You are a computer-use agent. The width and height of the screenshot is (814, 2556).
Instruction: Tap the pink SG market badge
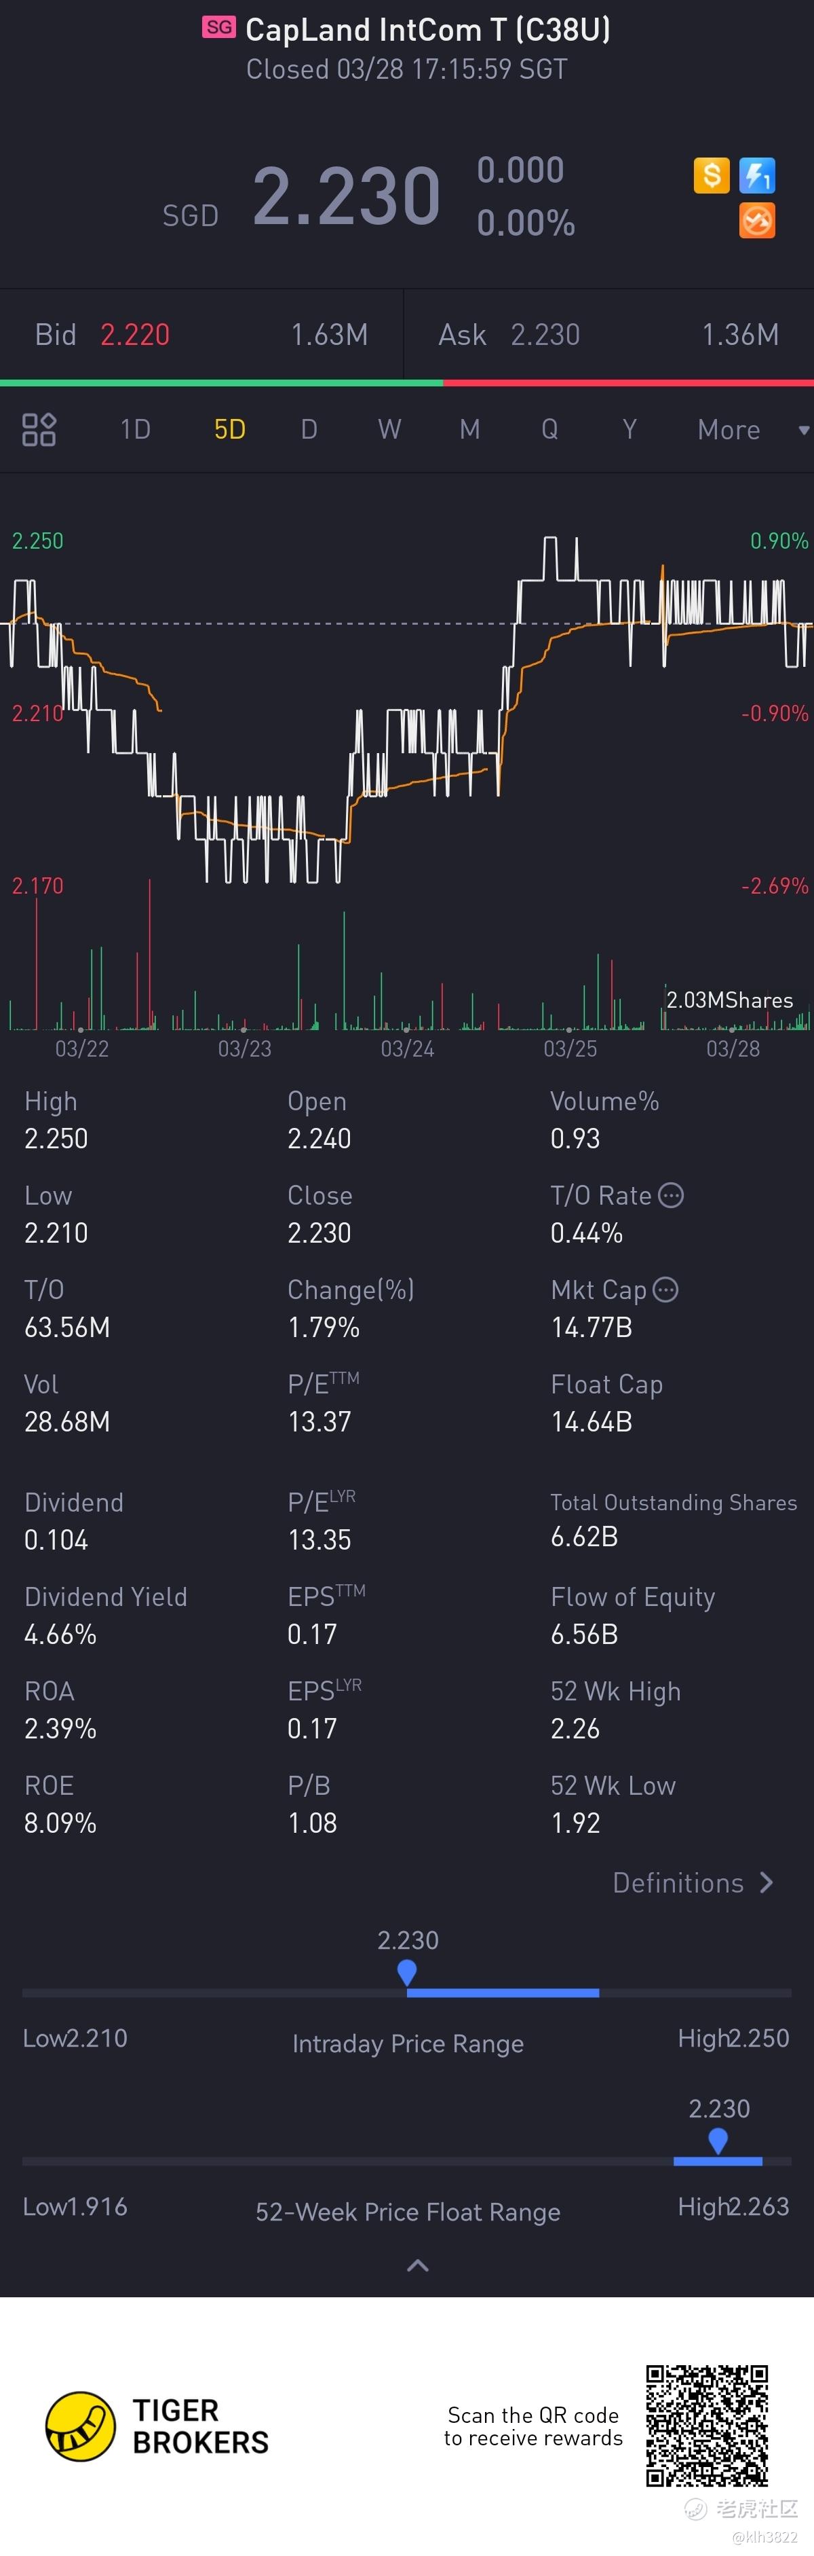218,26
